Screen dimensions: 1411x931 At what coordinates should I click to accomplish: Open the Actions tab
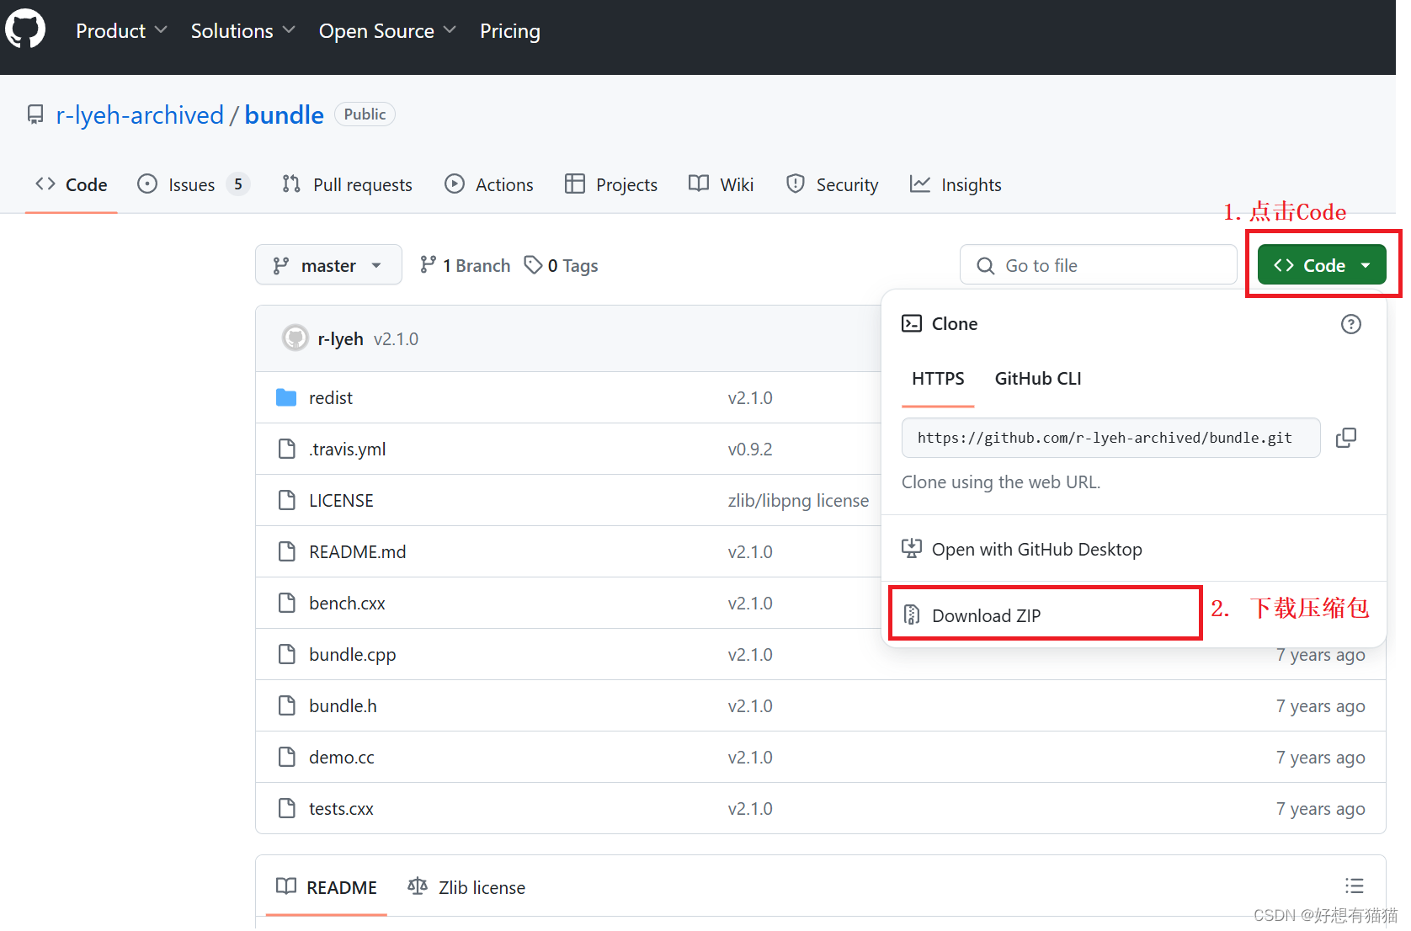pyautogui.click(x=489, y=184)
